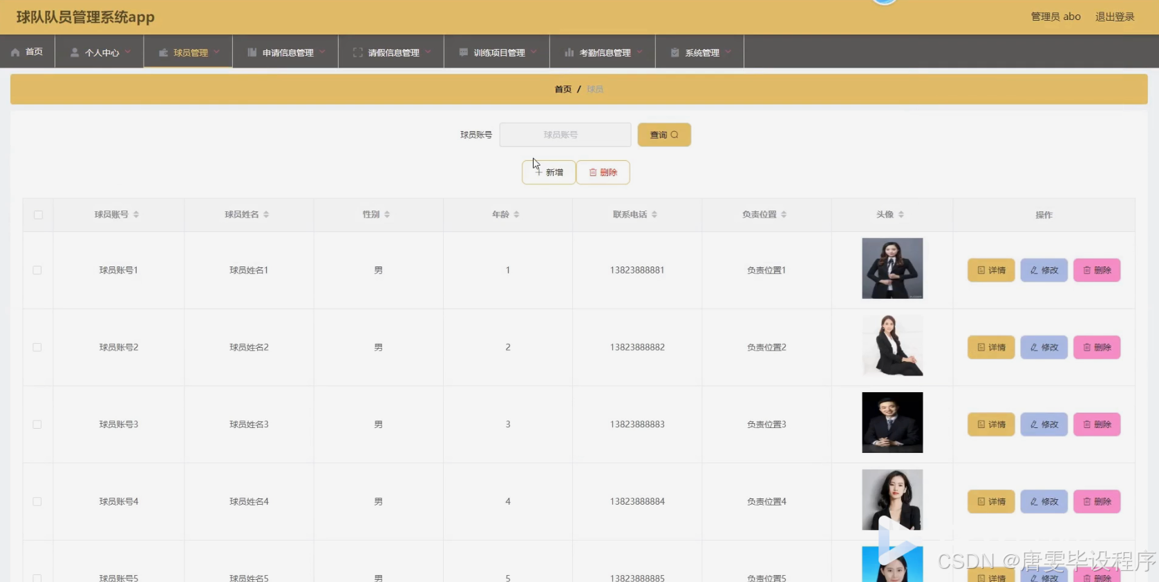
Task: Open the 球员管理 menu label
Action: [191, 52]
